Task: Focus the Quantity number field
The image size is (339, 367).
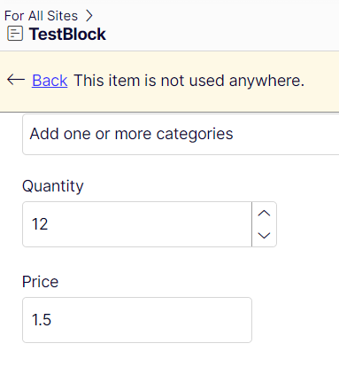Action: point(137,224)
